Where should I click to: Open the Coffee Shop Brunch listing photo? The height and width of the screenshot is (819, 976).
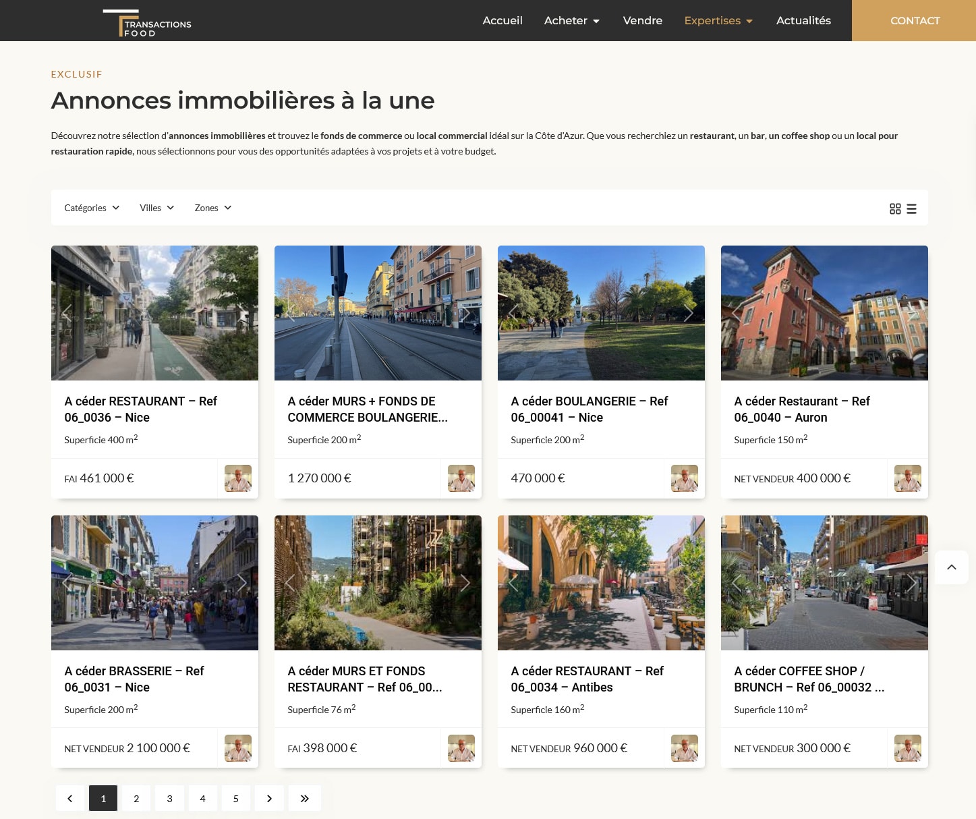824,582
